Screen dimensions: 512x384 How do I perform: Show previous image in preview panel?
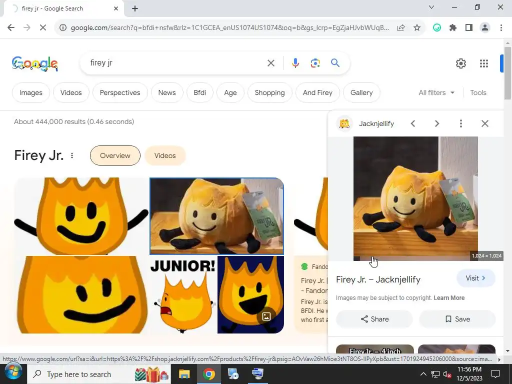pyautogui.click(x=413, y=123)
